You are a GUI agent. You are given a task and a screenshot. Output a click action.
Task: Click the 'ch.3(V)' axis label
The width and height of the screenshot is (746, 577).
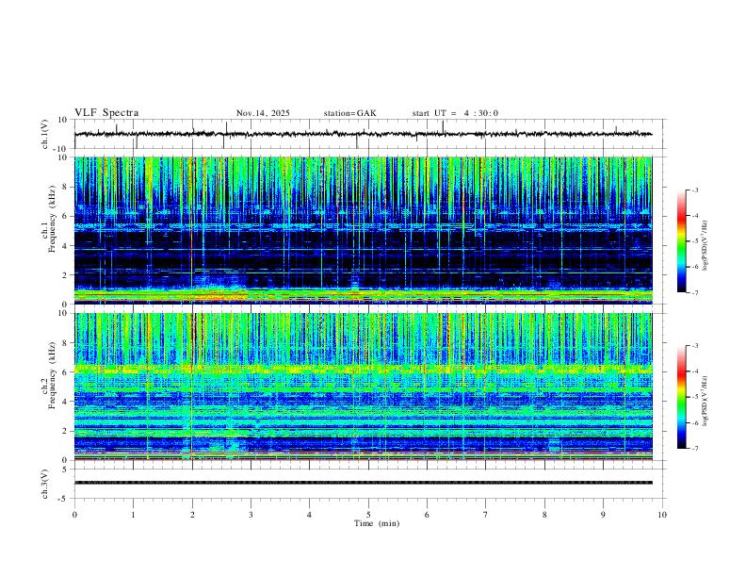tap(45, 484)
